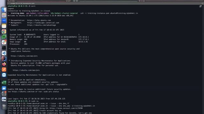Screen dimensions: 204x114
Task: Click the https://ubuntu.com/esm link text
Action: 23,92
